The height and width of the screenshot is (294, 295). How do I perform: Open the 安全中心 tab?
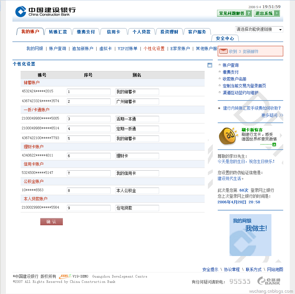coord(225,38)
